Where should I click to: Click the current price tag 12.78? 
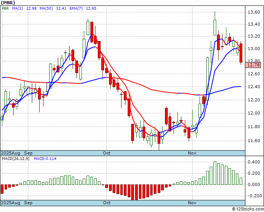[253, 65]
